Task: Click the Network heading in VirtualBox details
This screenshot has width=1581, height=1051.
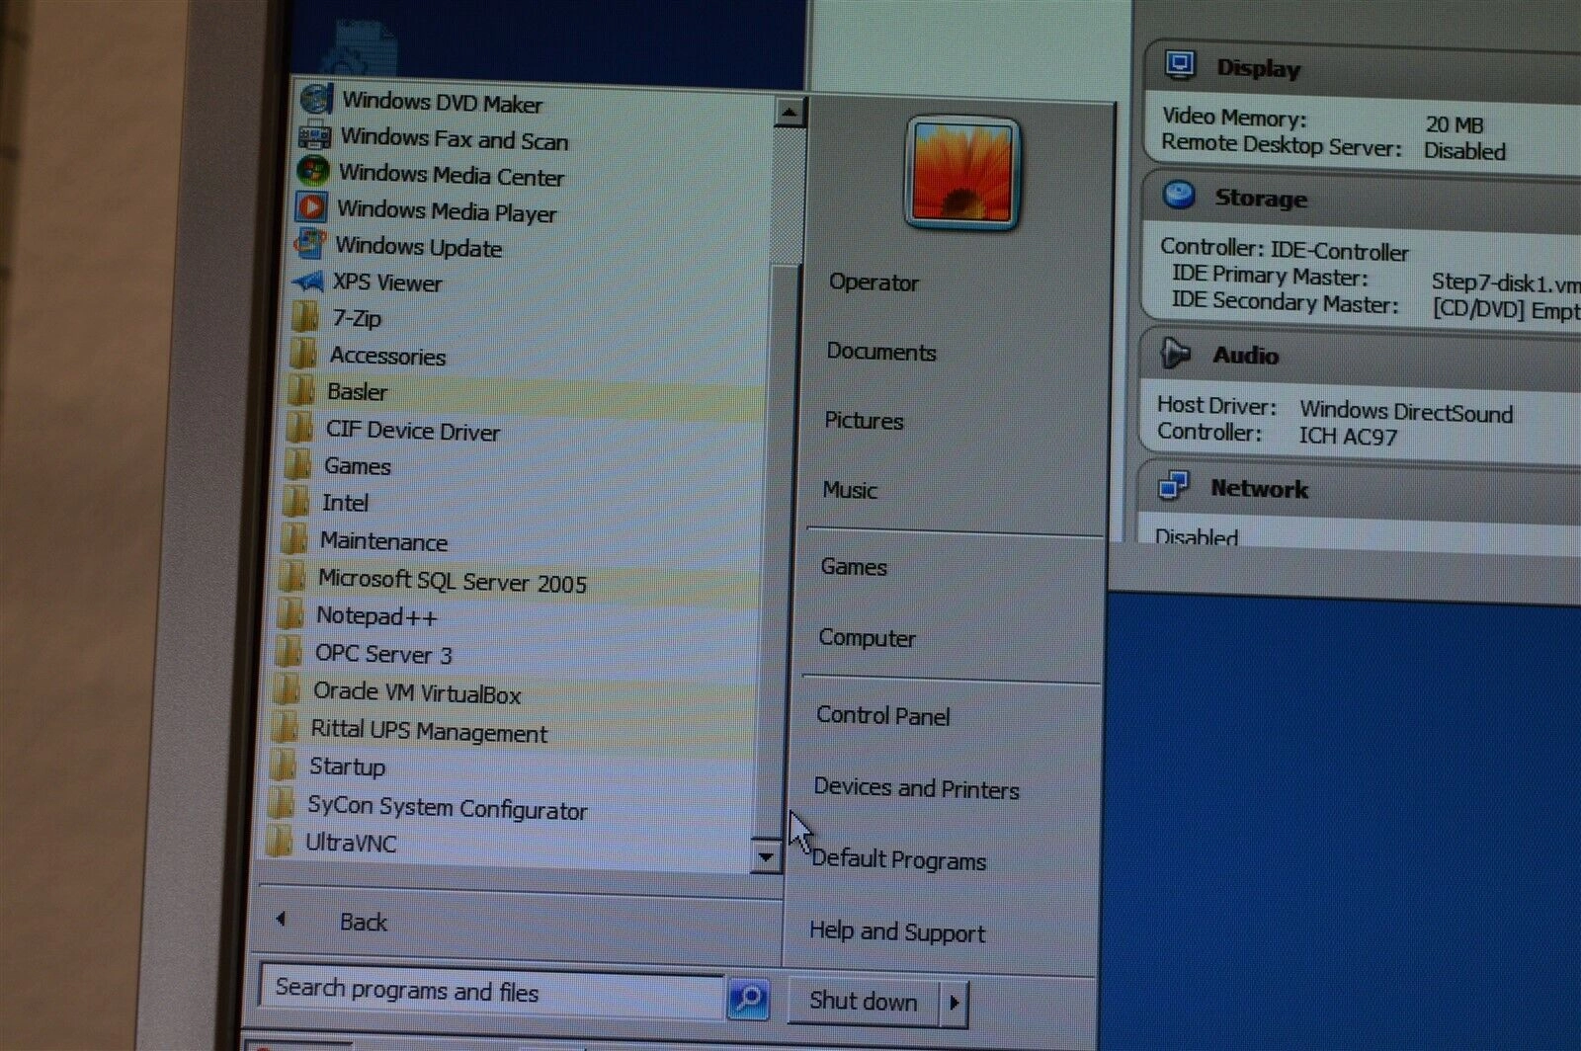Action: pos(1259,488)
